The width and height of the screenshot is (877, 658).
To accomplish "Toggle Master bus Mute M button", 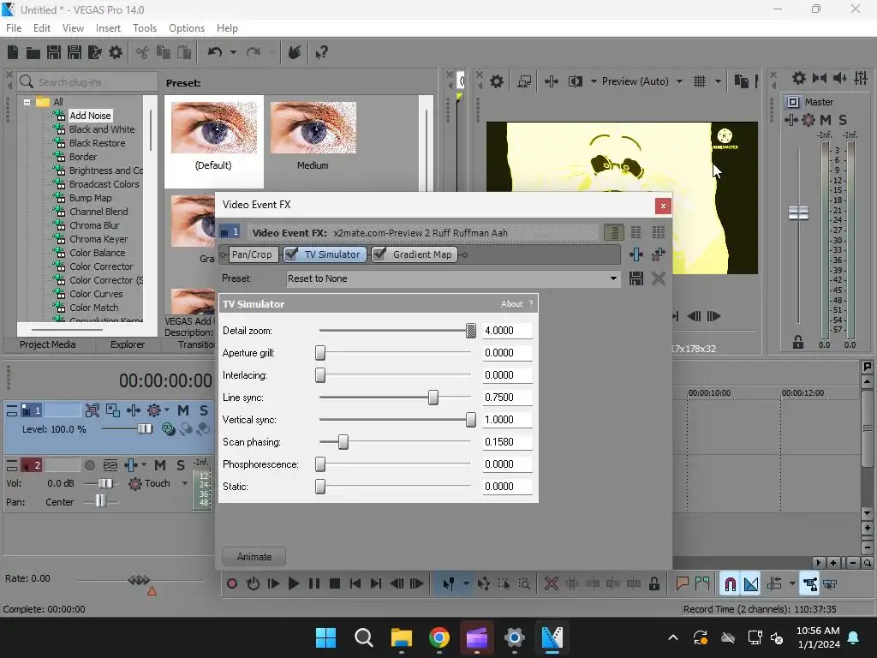I will 825,120.
